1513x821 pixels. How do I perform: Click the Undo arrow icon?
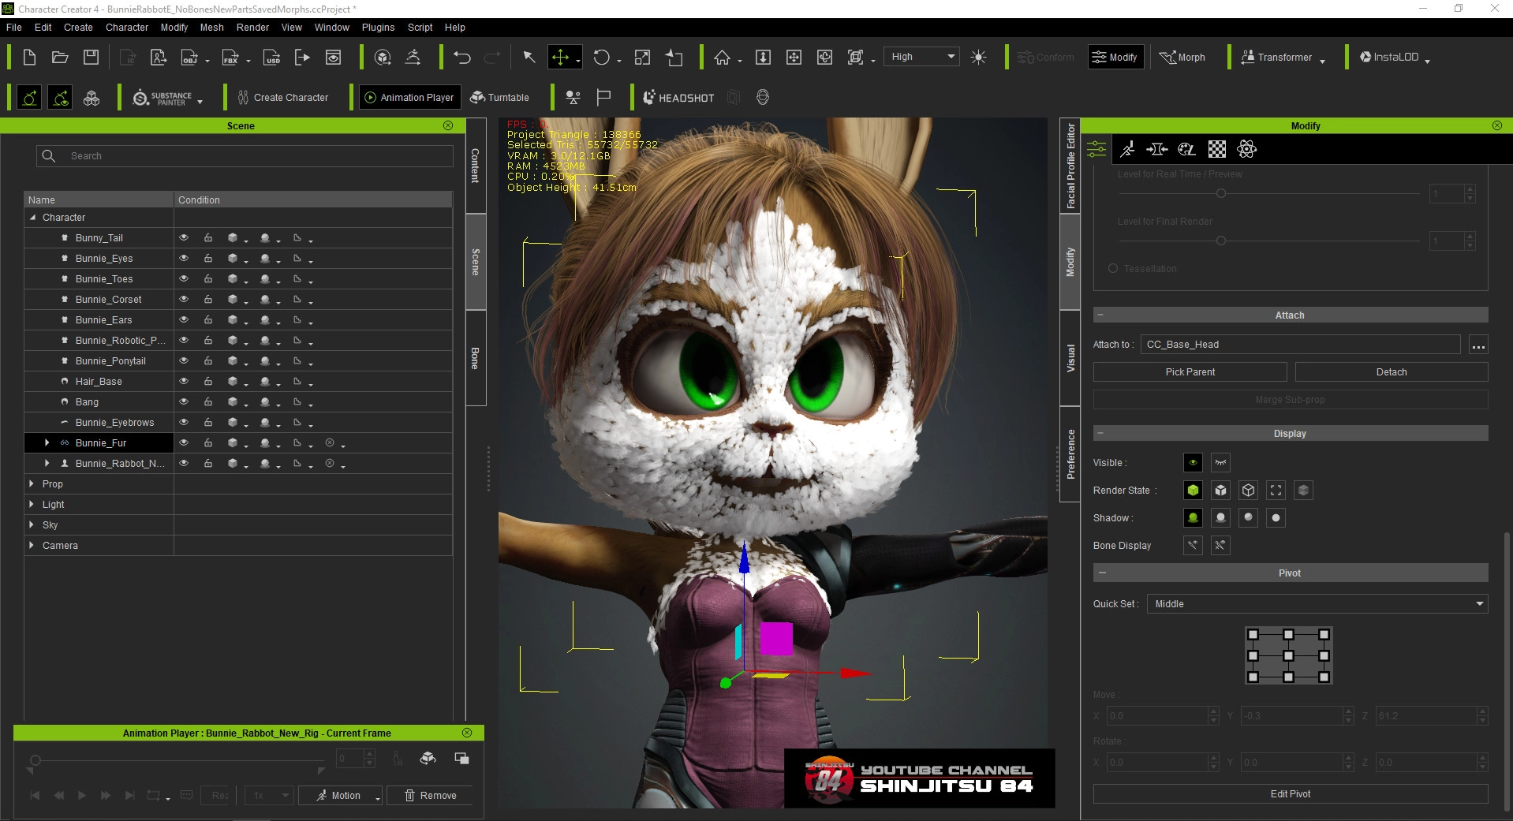[462, 58]
